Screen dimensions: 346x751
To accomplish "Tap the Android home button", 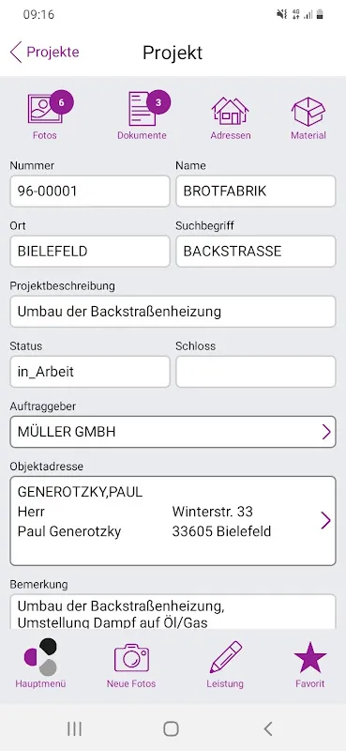I will (171, 728).
